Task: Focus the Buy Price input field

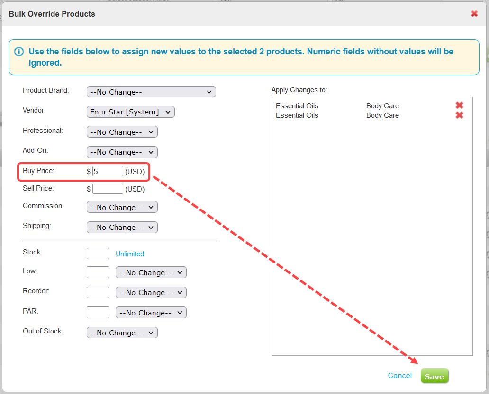Action: (x=108, y=171)
